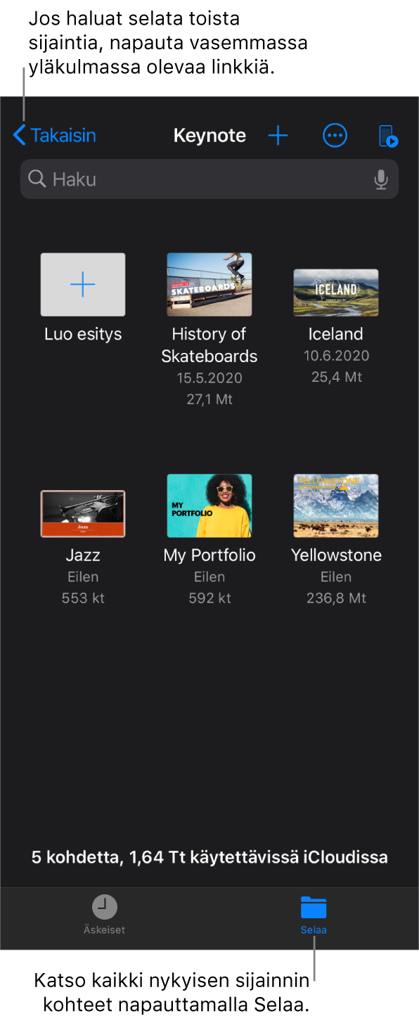Click the Haku search field

[x=209, y=179]
